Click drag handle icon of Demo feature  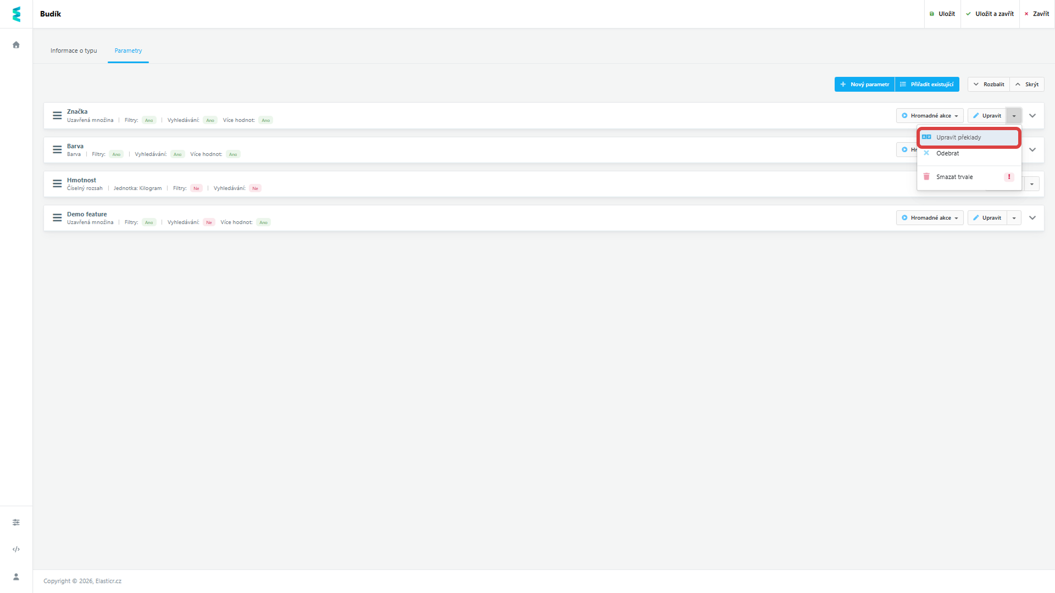[57, 218]
